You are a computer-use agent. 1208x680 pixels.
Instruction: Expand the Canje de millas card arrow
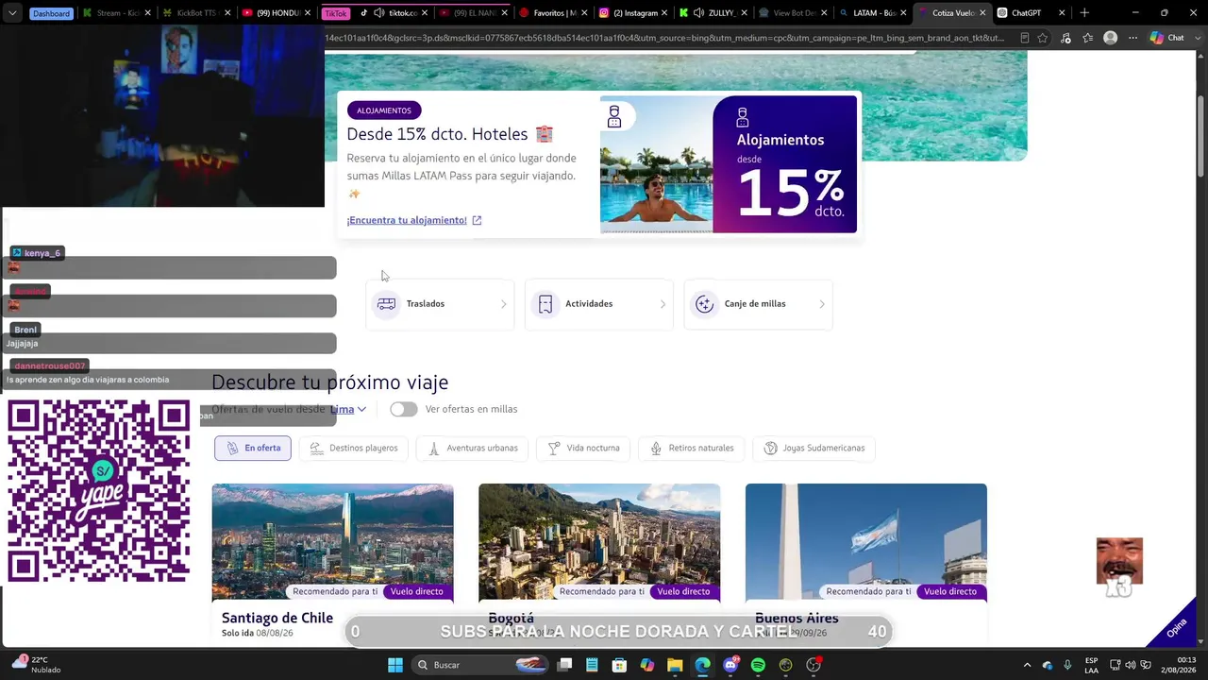(822, 304)
